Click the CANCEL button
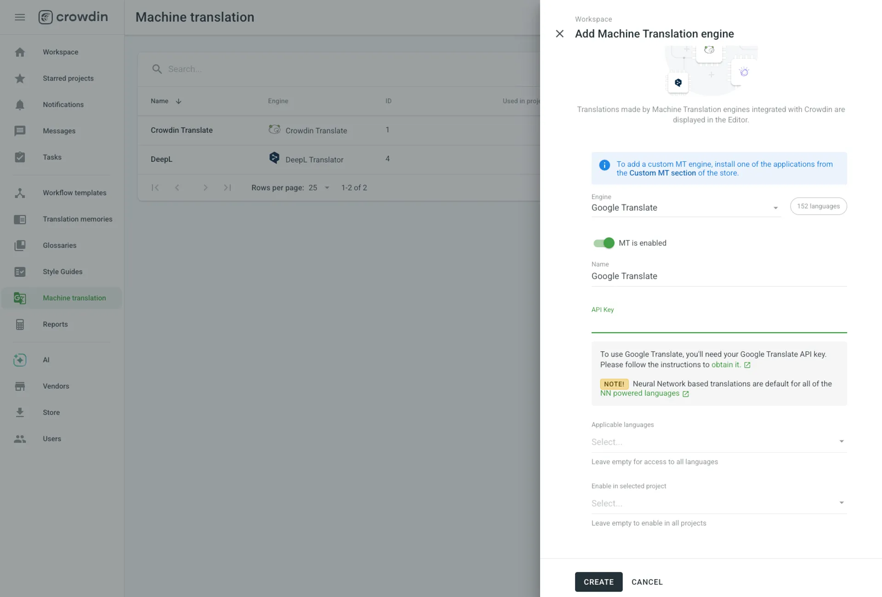This screenshot has width=882, height=597. tap(647, 582)
